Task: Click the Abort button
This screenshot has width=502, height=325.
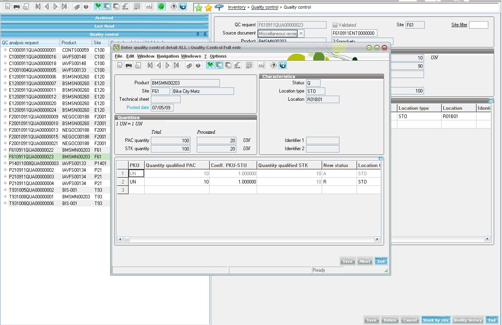Action: click(x=365, y=261)
